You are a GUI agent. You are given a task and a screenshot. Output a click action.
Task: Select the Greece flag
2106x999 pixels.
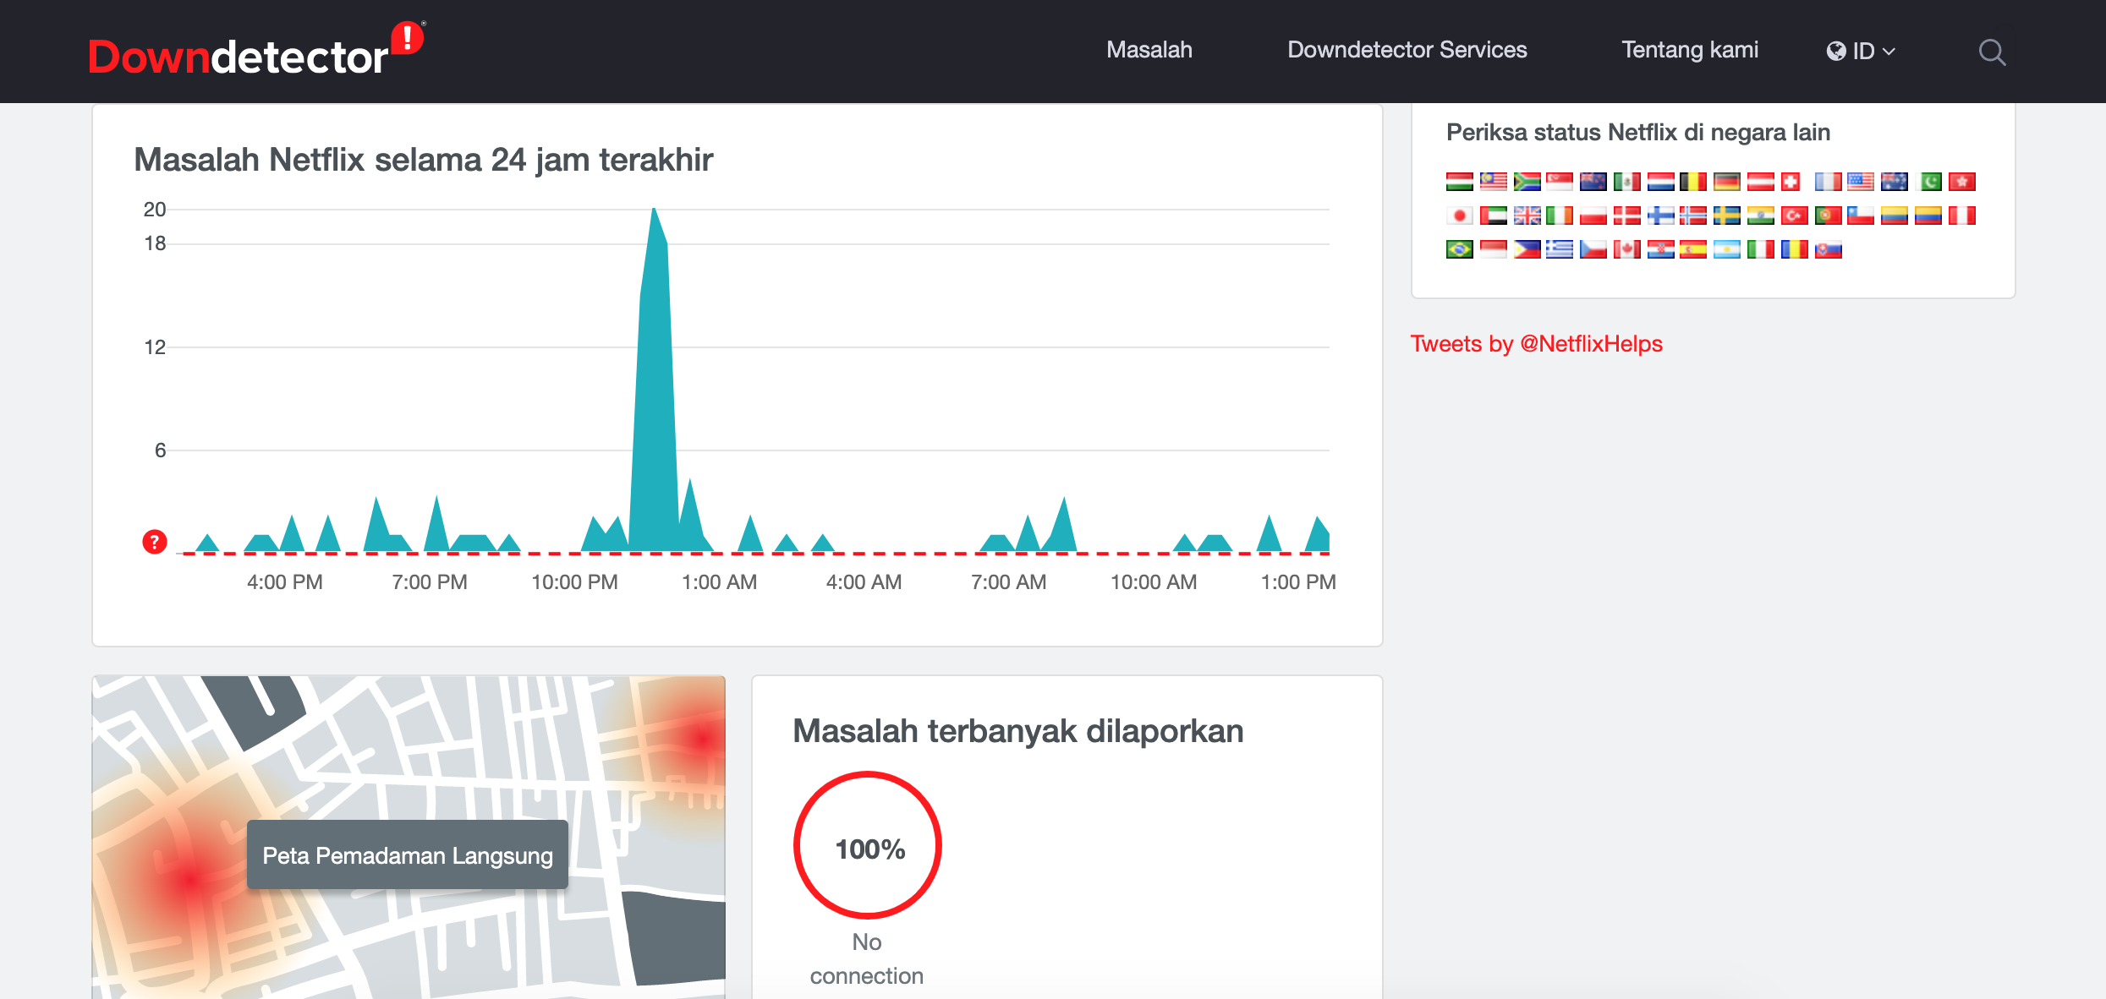pyautogui.click(x=1560, y=249)
